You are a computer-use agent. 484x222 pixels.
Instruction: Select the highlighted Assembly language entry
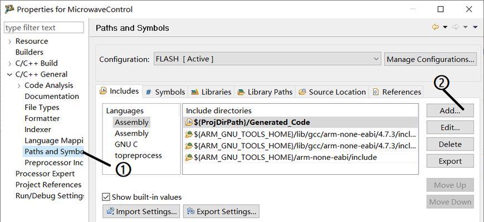[131, 122]
